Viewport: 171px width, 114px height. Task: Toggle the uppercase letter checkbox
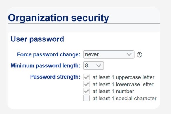pos(87,77)
